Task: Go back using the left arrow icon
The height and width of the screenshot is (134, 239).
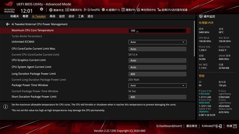Action: [8, 24]
